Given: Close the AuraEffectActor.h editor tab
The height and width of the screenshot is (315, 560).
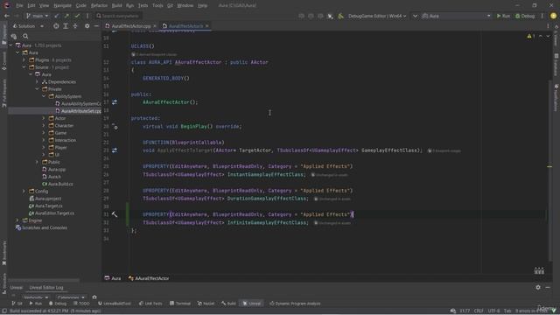Looking at the screenshot, I should click(207, 26).
